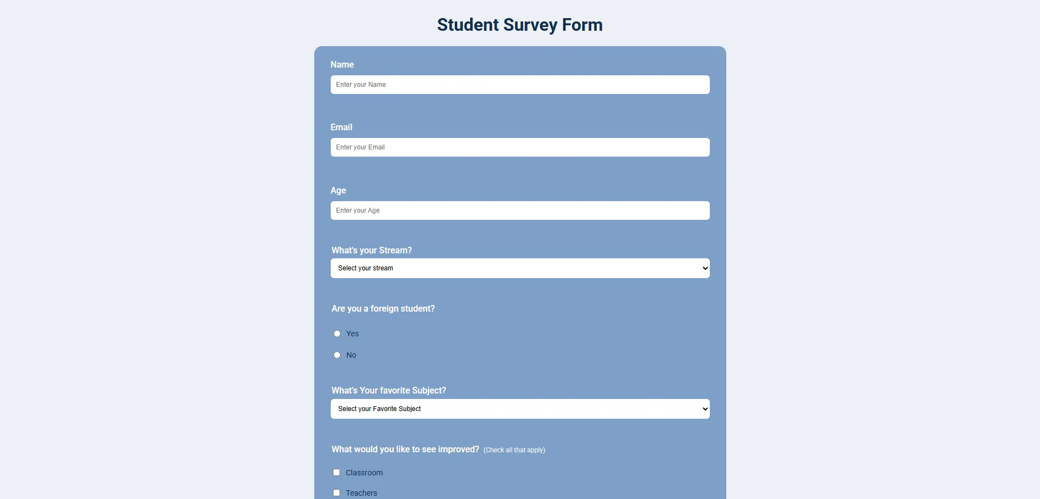Click the 'Age' field label
1040x499 pixels.
(x=338, y=191)
